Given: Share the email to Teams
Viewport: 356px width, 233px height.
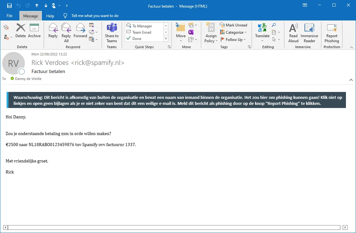Looking at the screenshot, I should 112,32.
